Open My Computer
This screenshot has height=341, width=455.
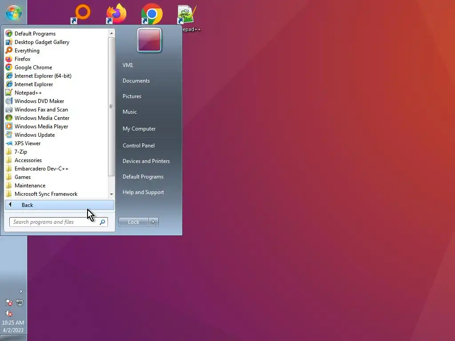[139, 129]
